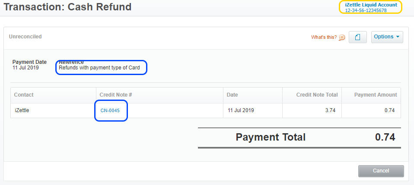Image resolution: width=414 pixels, height=185 pixels.
Task: Select the iZettle contact cell
Action: coord(22,110)
